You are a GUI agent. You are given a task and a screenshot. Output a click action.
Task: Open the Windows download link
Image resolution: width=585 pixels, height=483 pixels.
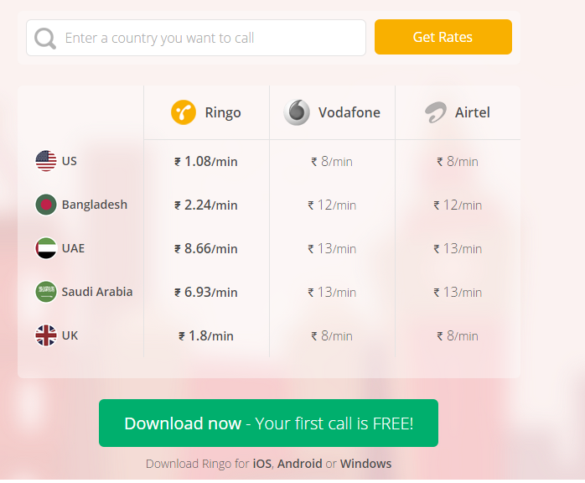[x=365, y=464]
